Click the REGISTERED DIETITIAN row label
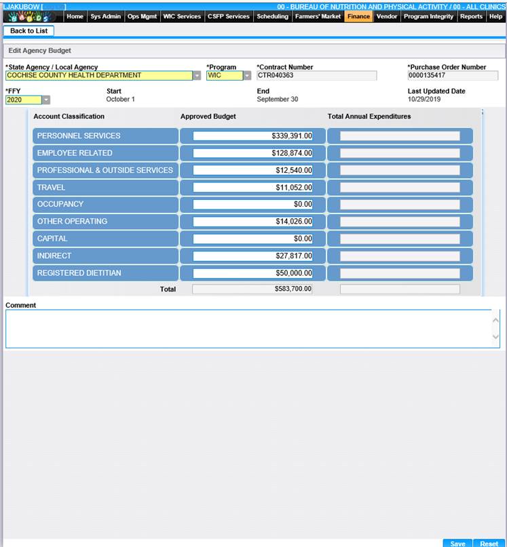 pyautogui.click(x=79, y=272)
